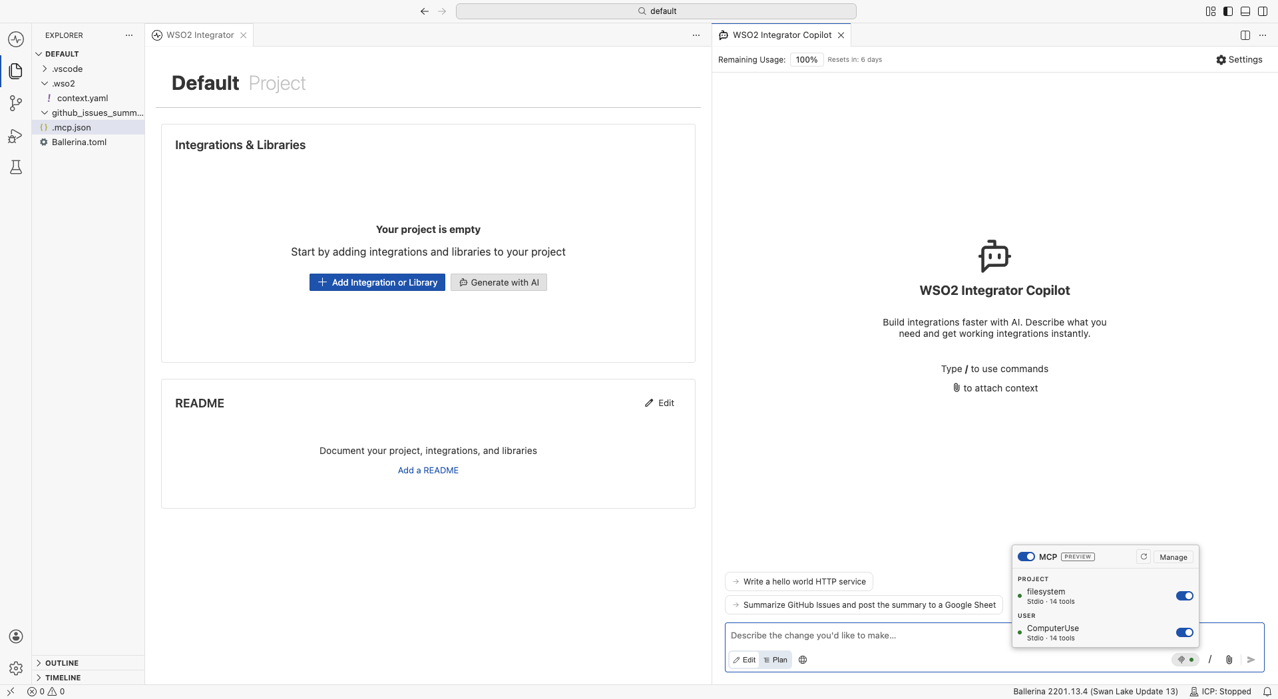The width and height of the screenshot is (1278, 699).
Task: Open more actions for WSO2 Integrator editor
Action: point(696,35)
